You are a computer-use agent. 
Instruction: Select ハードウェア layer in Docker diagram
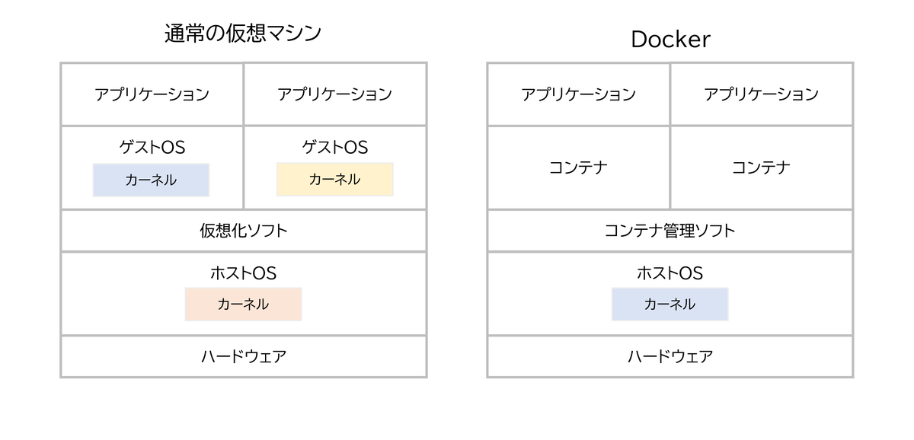pyautogui.click(x=670, y=356)
